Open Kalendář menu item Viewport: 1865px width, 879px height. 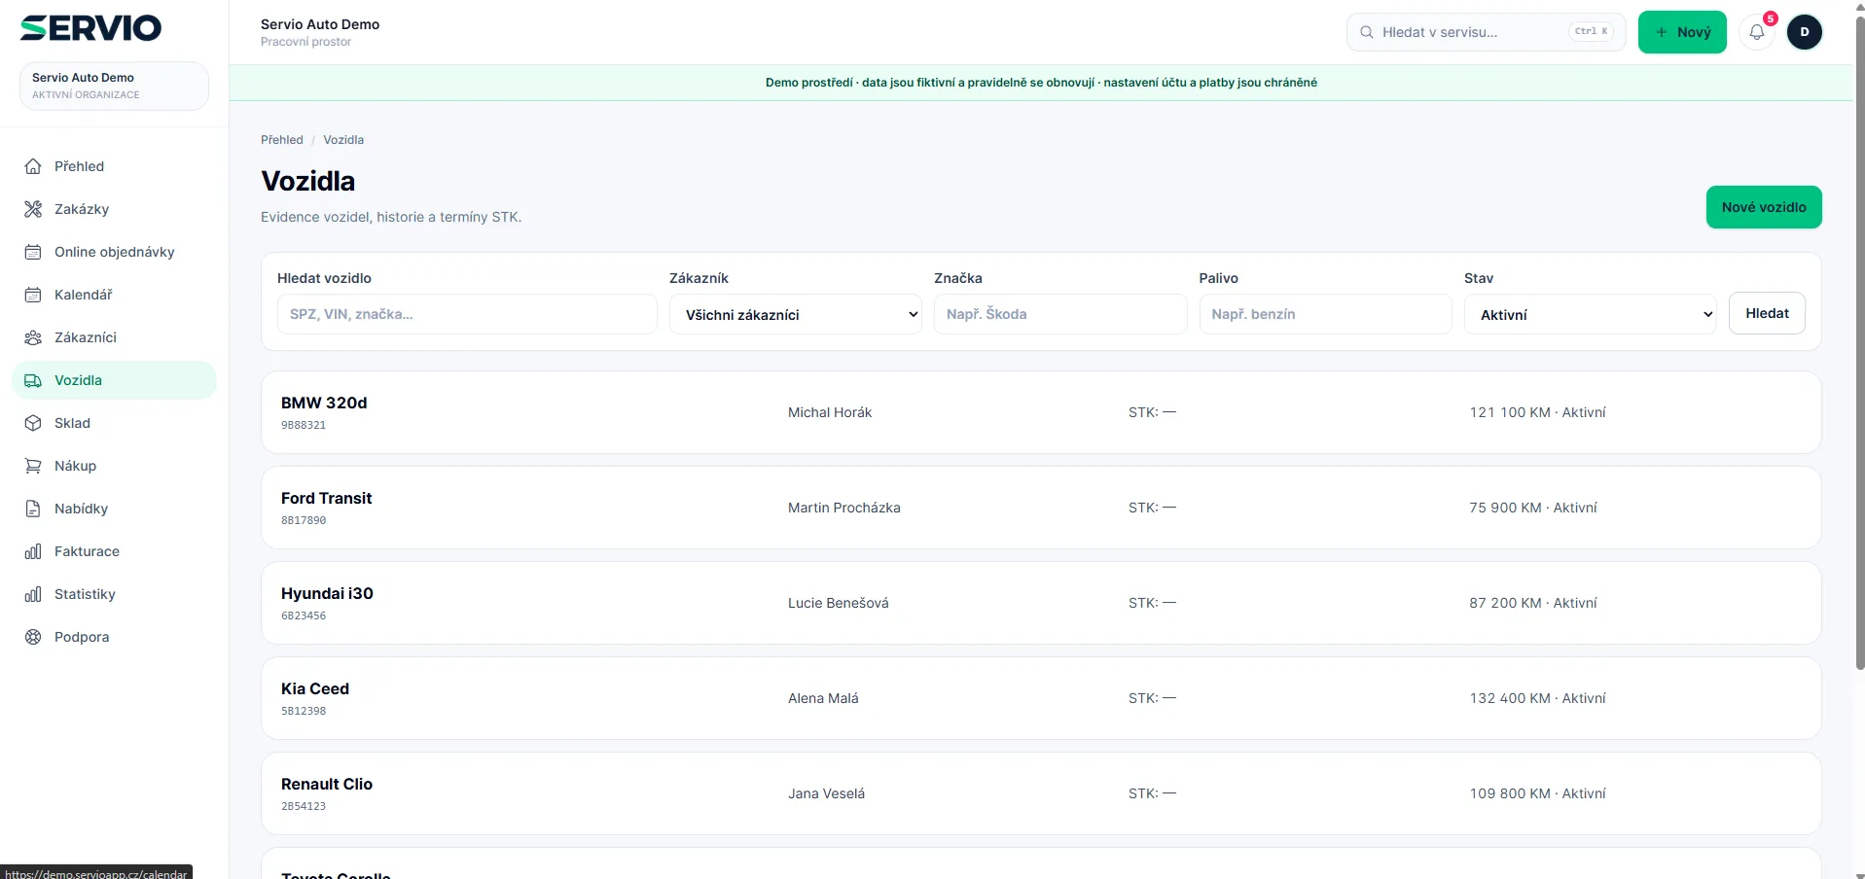pos(114,295)
